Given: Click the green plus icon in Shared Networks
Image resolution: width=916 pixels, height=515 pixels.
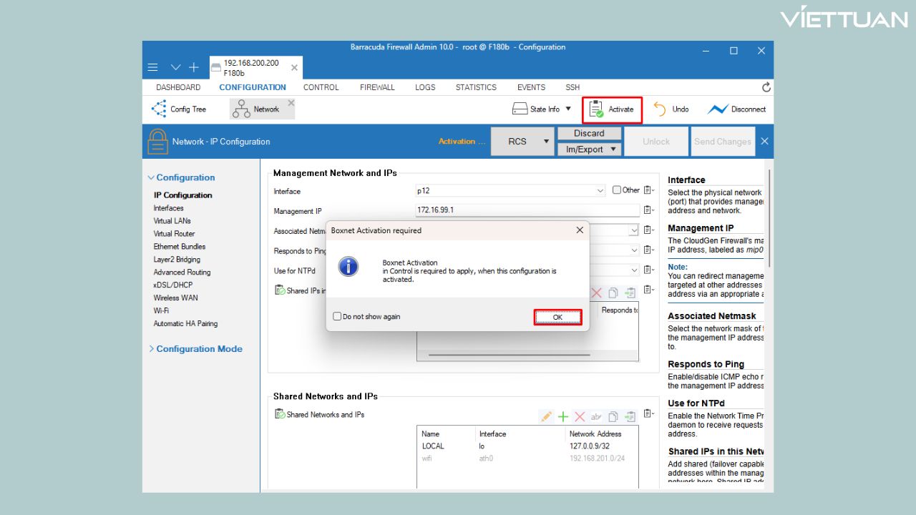Looking at the screenshot, I should [563, 416].
